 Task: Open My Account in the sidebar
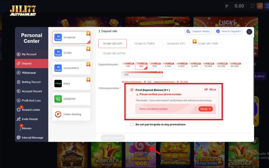[32, 54]
